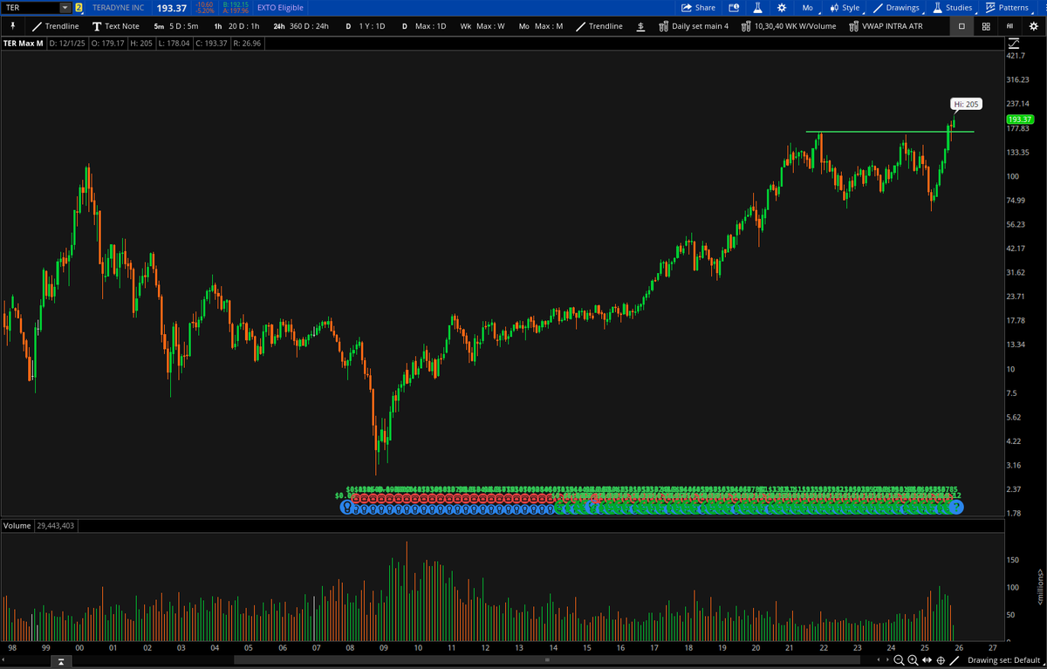
Task: Click the green horizontal price level line
Action: pos(889,132)
